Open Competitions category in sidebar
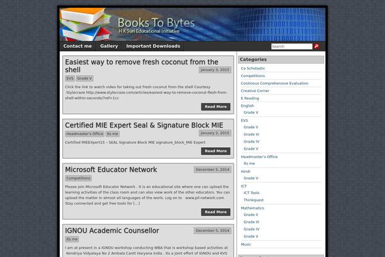Image resolution: width=385 pixels, height=257 pixels. [x=253, y=76]
